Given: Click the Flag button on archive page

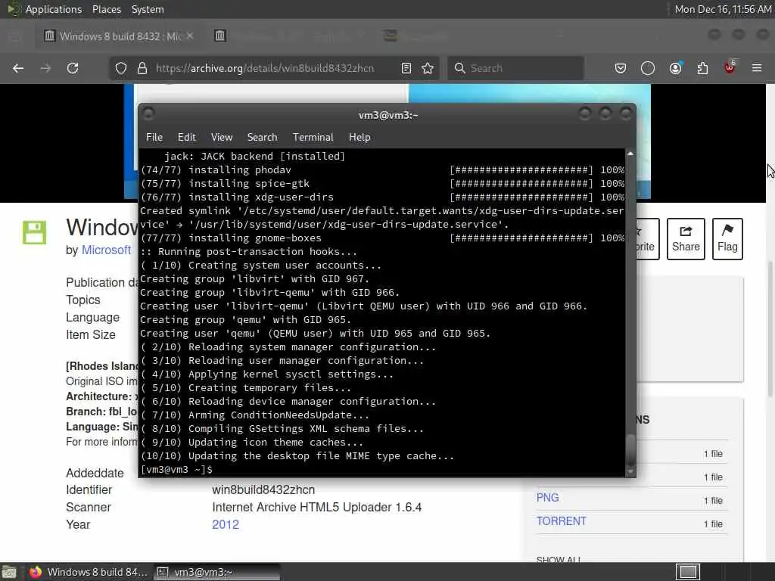Looking at the screenshot, I should coord(727,238).
